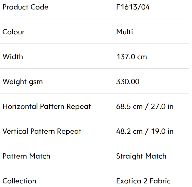Viewport: 192px width, 187px height.
Task: Click the divider below the Colour row
Action: pos(95,44)
